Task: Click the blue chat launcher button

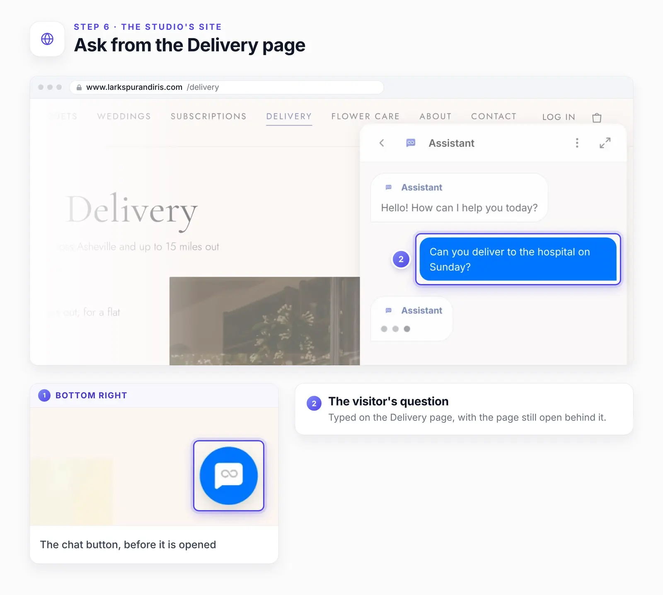Action: tap(229, 476)
